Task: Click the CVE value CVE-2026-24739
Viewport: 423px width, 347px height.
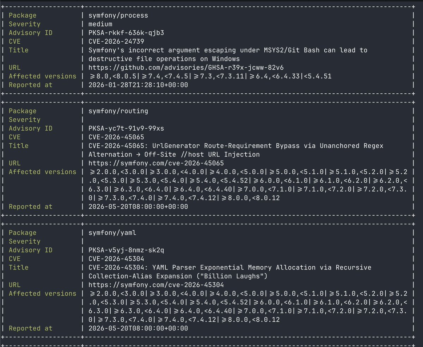Action: (x=116, y=41)
